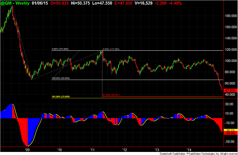Click the C=47.850 close value in the header

click(x=123, y=3)
